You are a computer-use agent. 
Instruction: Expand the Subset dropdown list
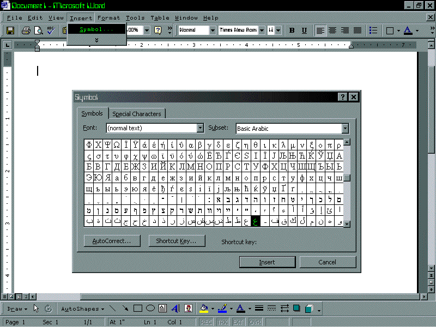coord(345,128)
